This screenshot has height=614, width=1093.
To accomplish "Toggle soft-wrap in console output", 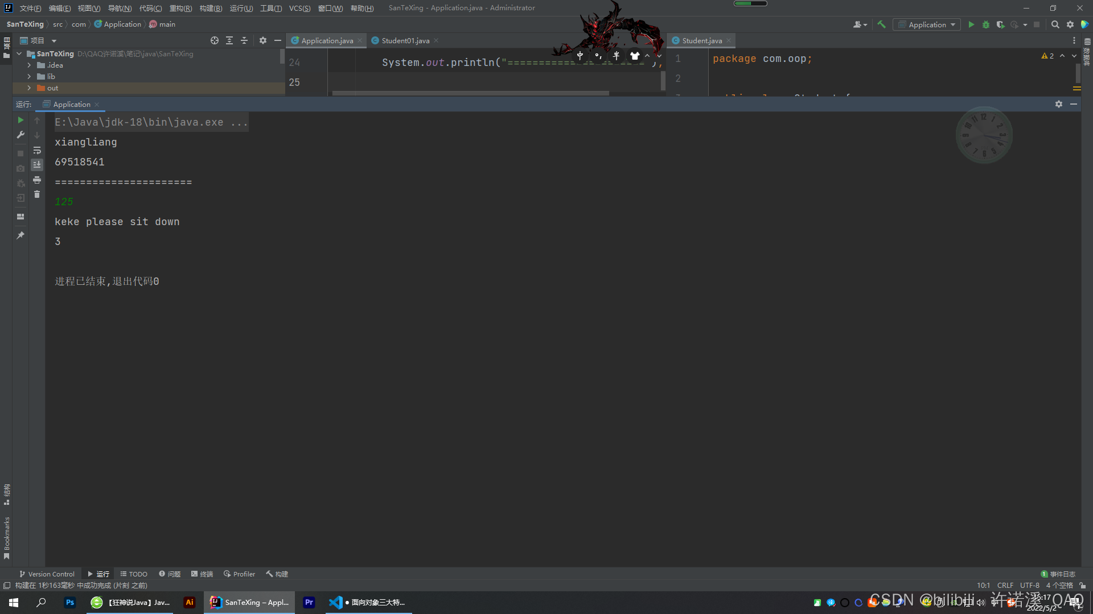I will coord(37,150).
